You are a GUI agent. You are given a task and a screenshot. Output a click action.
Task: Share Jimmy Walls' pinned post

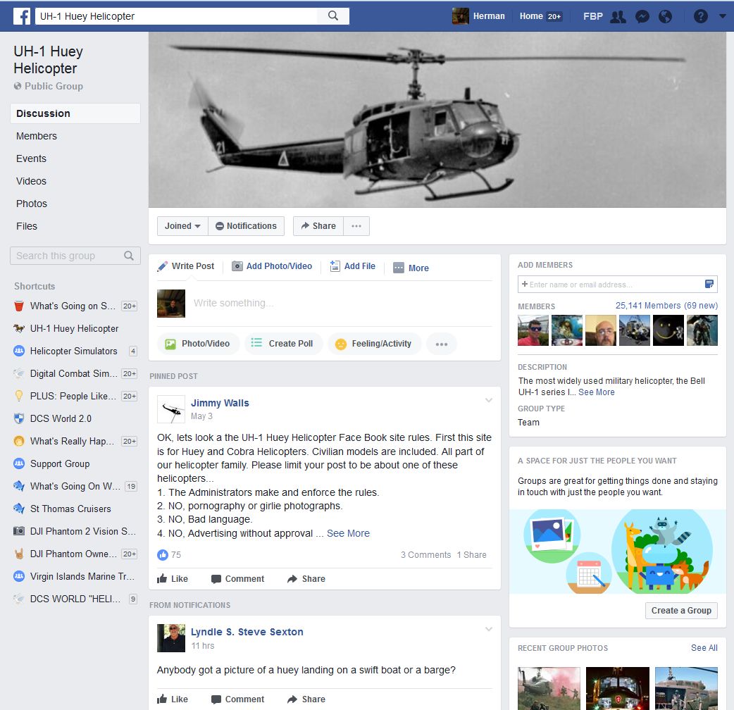coord(306,579)
